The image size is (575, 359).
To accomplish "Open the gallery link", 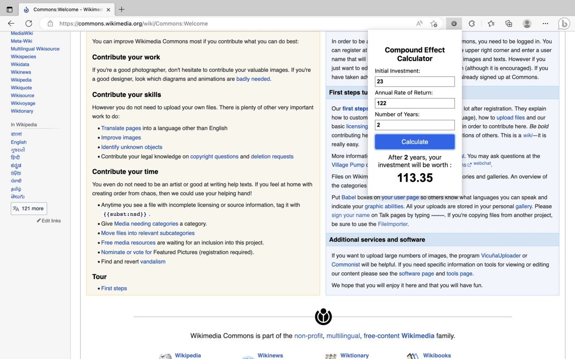I will coord(523,206).
